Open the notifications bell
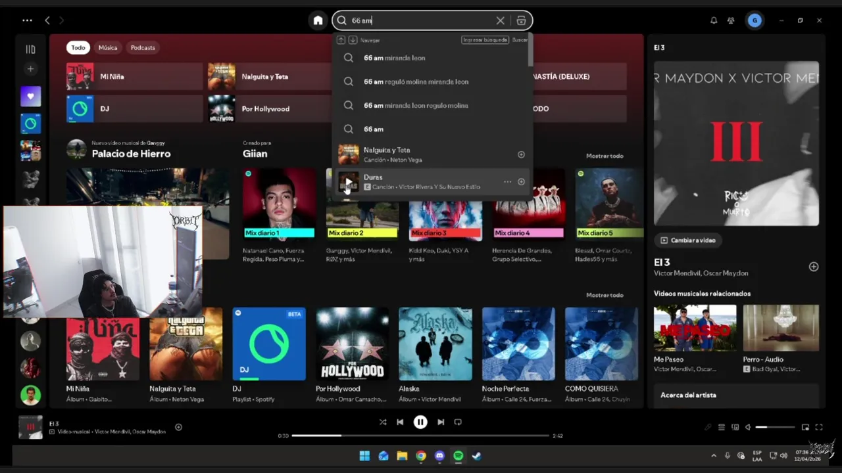This screenshot has width=842, height=473. tap(714, 20)
